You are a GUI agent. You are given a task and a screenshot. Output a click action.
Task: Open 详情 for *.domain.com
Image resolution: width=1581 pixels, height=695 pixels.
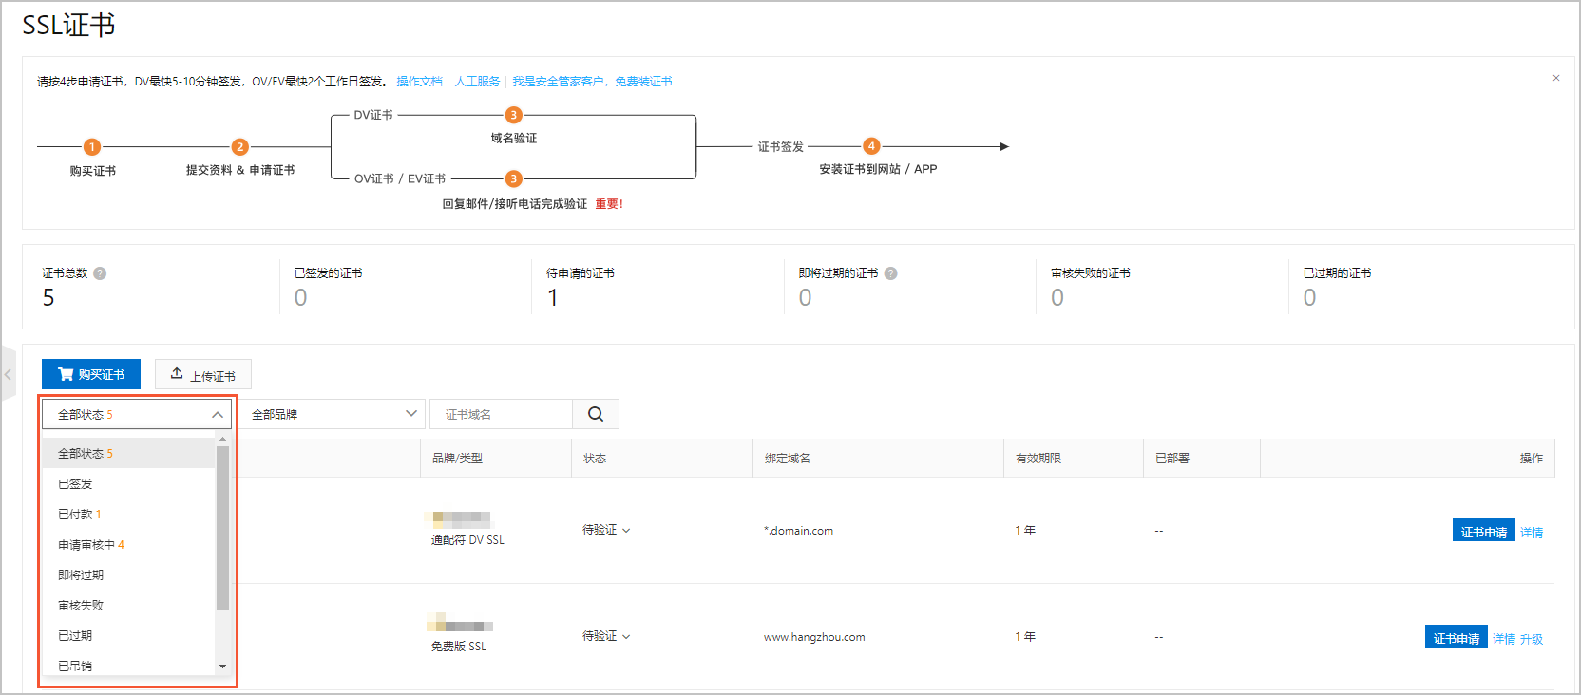pos(1532,533)
